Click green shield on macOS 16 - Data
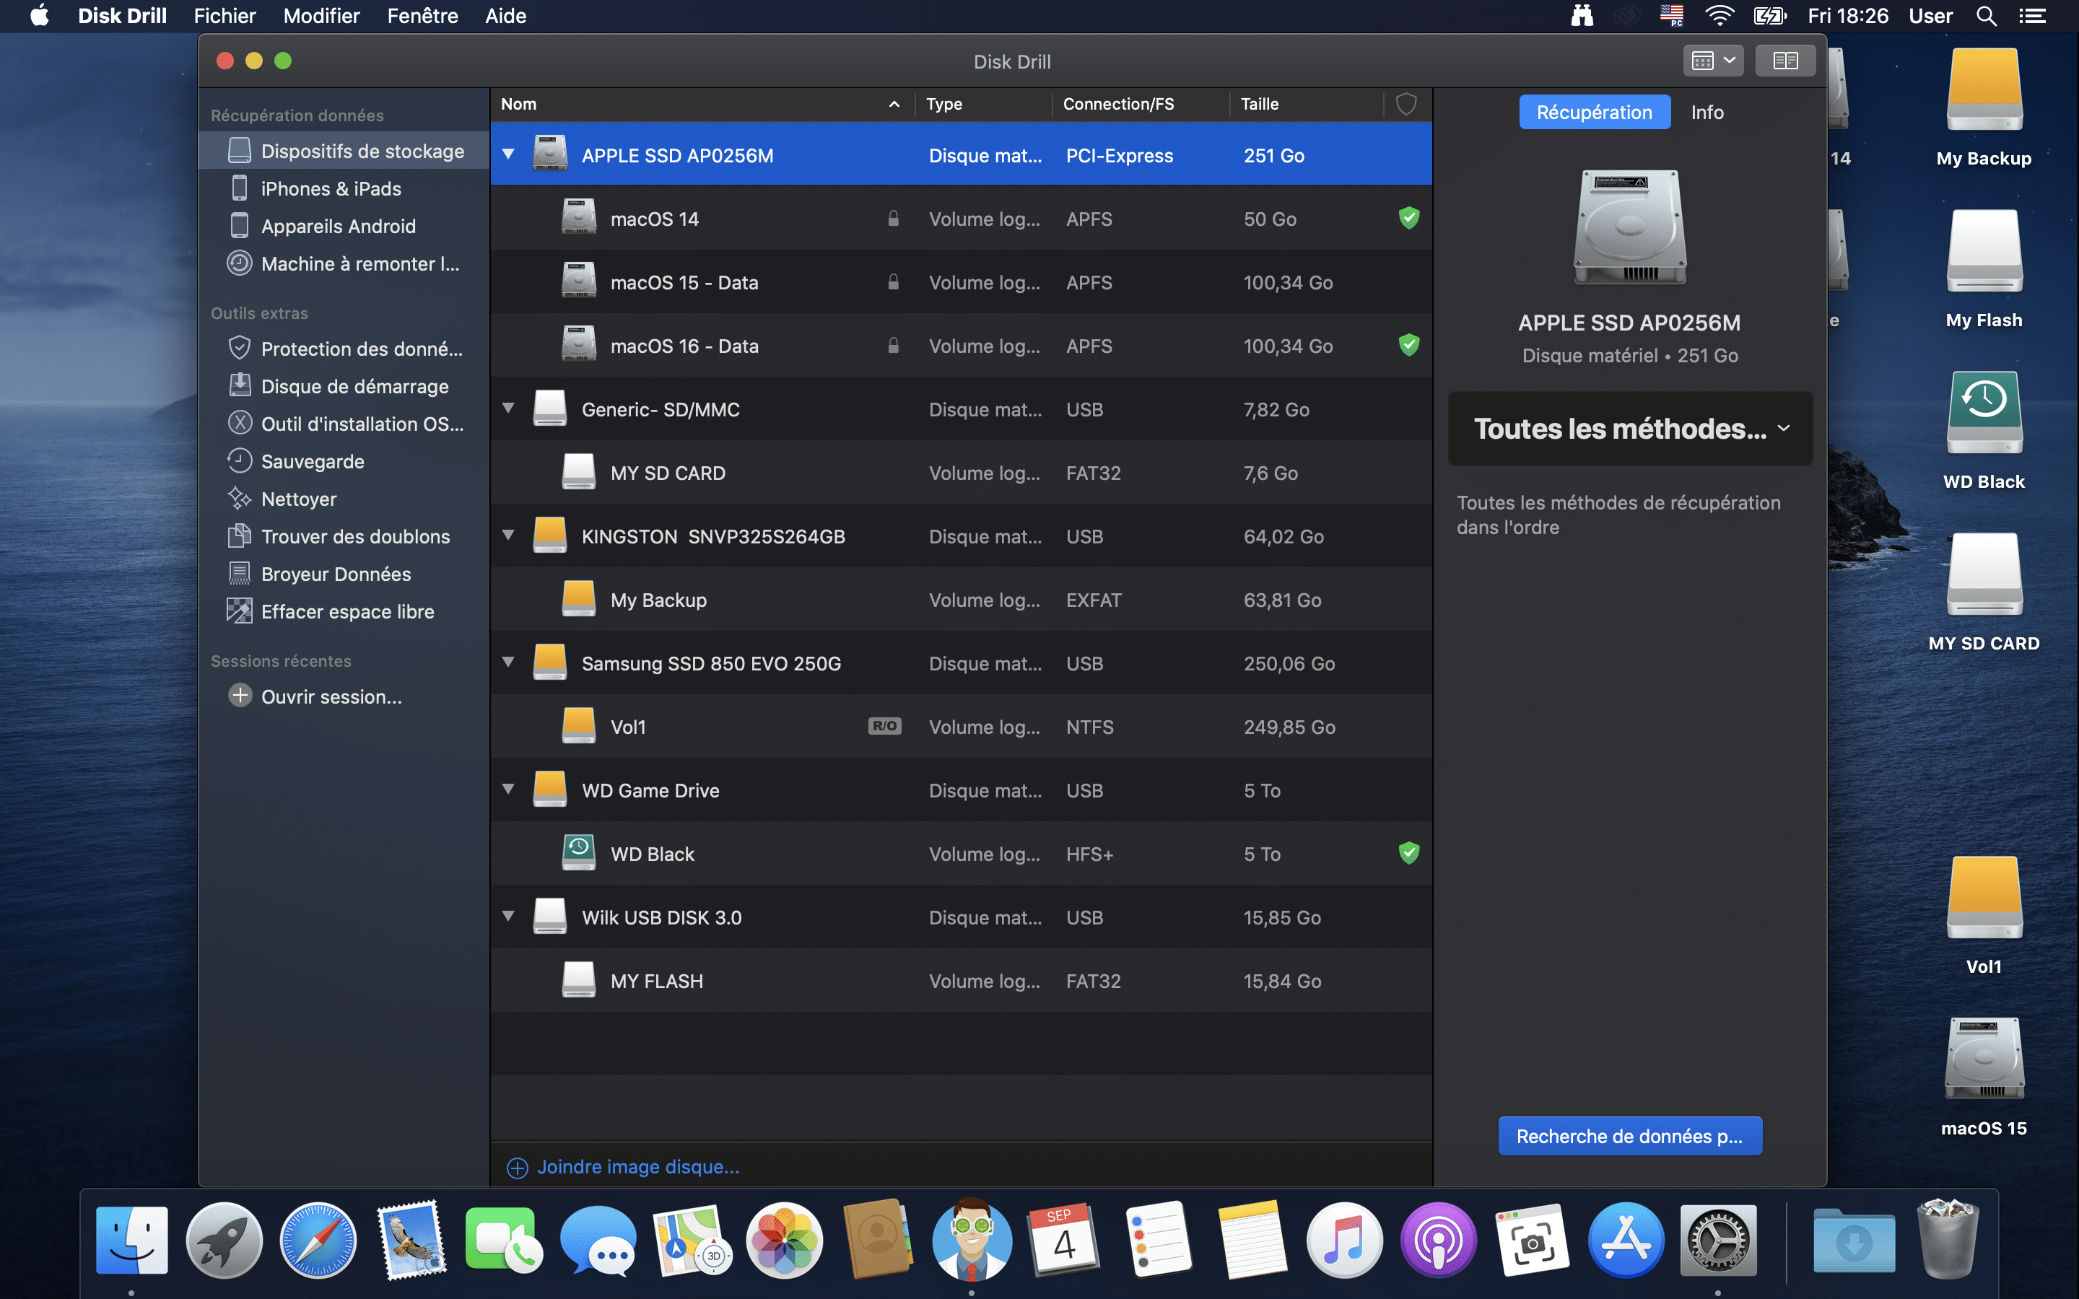2079x1299 pixels. click(x=1408, y=346)
